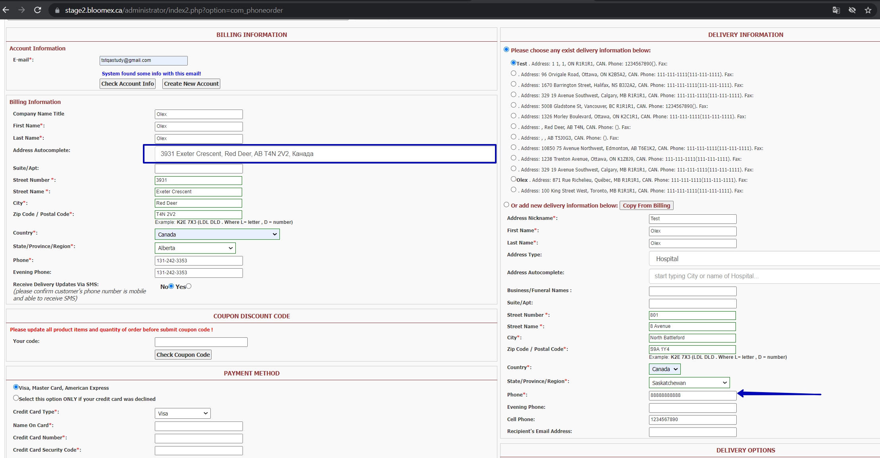This screenshot has height=458, width=880.
Task: Select credit card declined payment option
Action: [x=16, y=398]
